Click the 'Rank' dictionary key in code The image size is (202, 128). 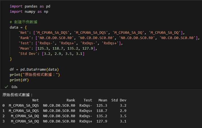25,38
